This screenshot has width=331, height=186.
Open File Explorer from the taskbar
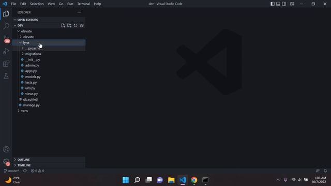(x=171, y=180)
